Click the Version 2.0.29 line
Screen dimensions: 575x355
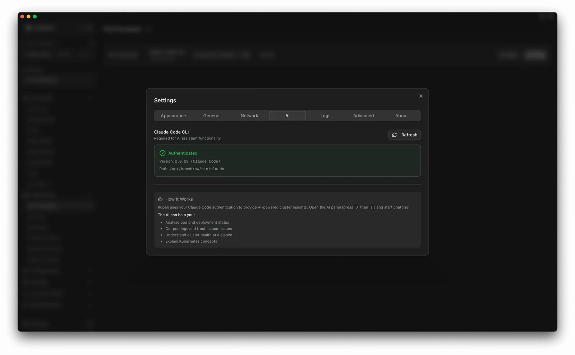[190, 162]
